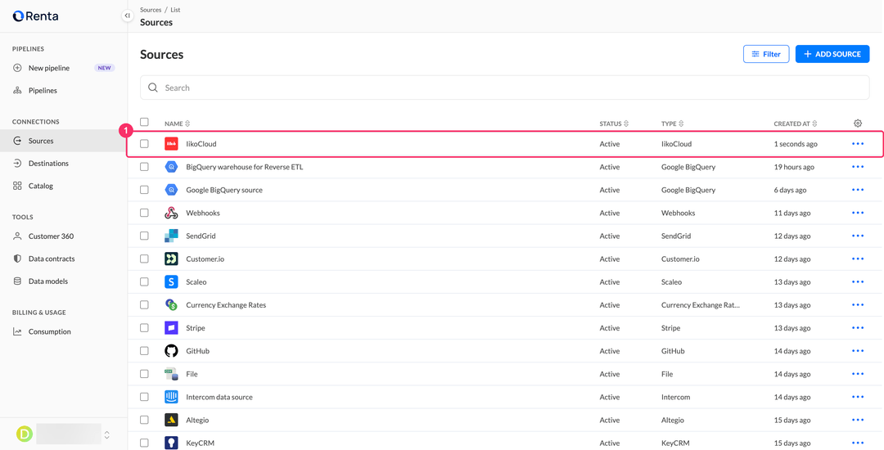
Task: Sort by the CREATED AT column
Action: (796, 124)
